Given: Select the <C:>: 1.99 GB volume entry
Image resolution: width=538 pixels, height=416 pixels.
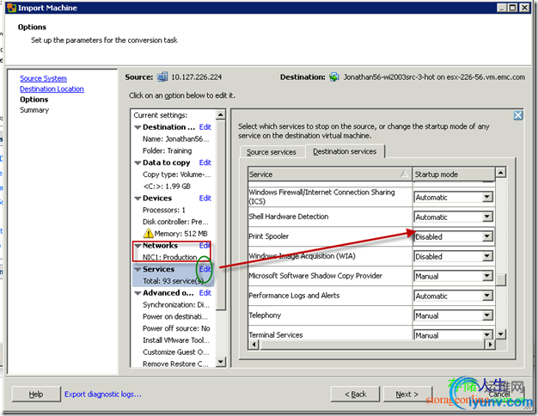Looking at the screenshot, I should [x=167, y=186].
